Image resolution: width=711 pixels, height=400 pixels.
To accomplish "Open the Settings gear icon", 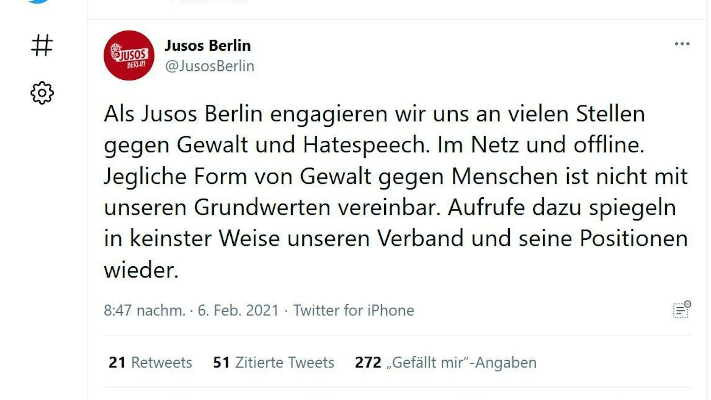I will (x=42, y=93).
